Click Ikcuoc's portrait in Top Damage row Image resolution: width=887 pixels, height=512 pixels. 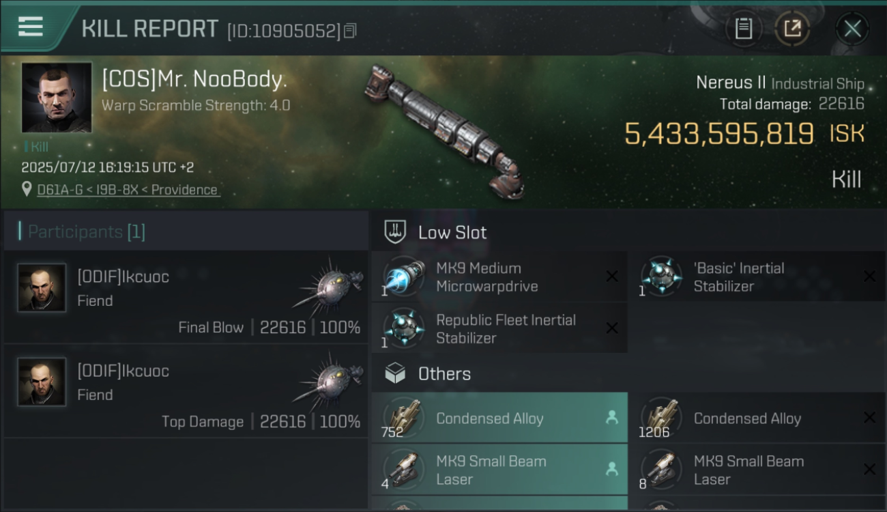42,382
